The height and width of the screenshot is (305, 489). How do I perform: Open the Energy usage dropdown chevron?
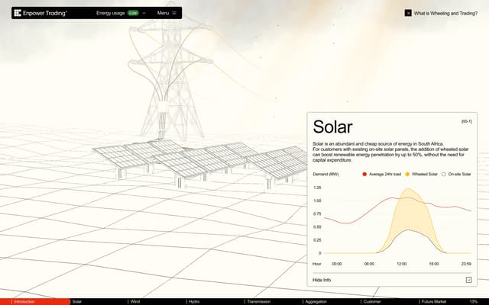point(144,13)
